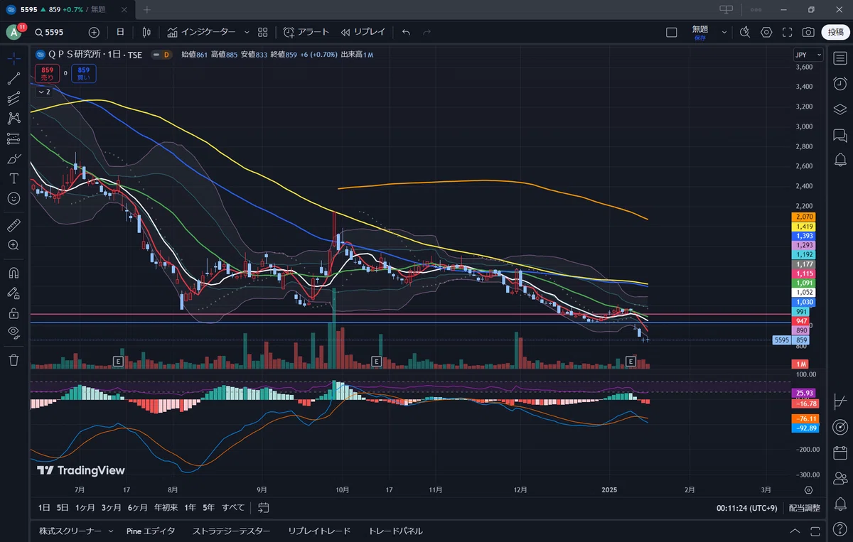Set the range to 3ヶ月
Viewport: 853px width, 542px height.
(x=111, y=508)
